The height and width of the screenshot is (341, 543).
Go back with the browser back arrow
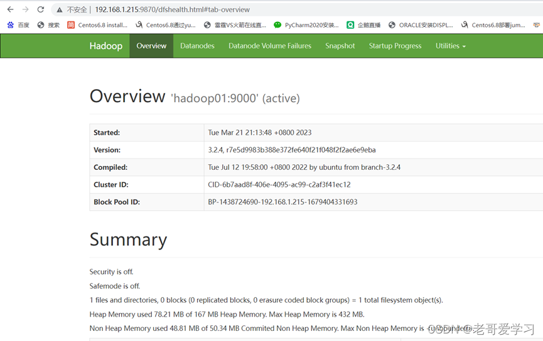pyautogui.click(x=11, y=9)
